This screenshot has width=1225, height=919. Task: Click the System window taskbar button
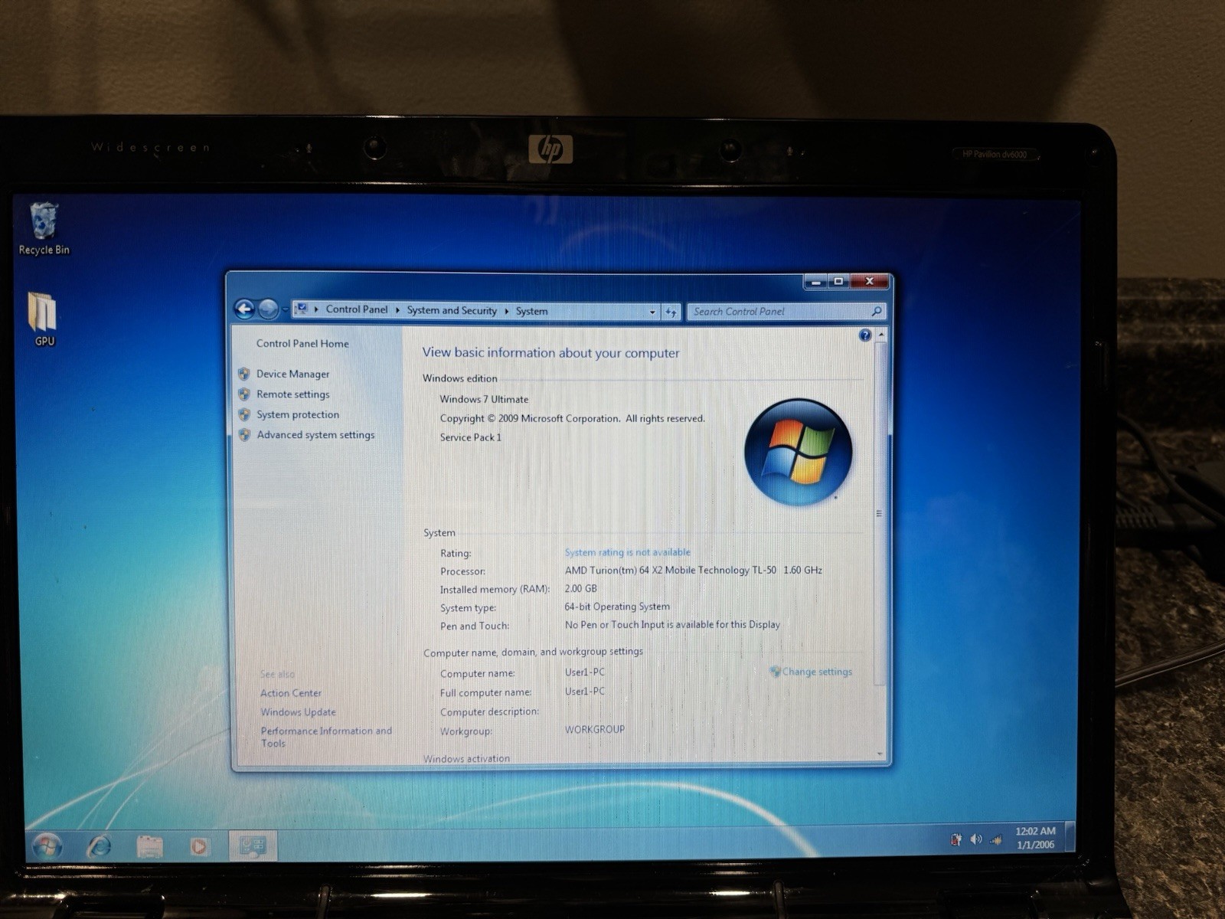point(253,846)
